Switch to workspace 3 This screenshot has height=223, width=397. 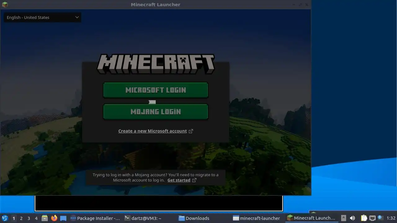coord(29,218)
